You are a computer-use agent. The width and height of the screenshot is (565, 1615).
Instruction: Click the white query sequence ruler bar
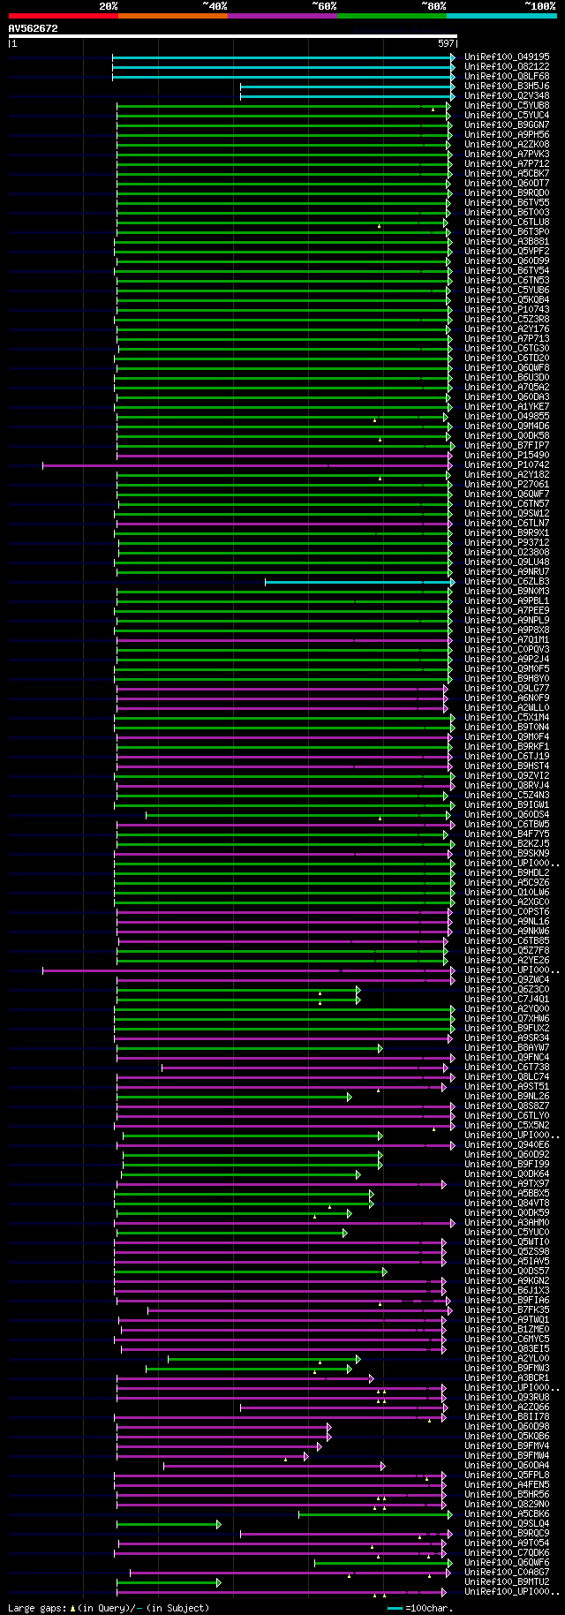tap(232, 36)
